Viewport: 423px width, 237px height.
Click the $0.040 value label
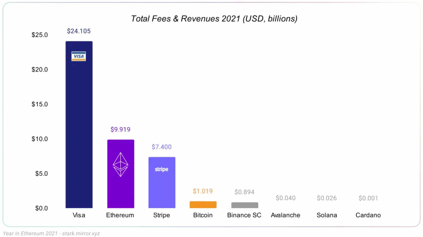click(286, 198)
